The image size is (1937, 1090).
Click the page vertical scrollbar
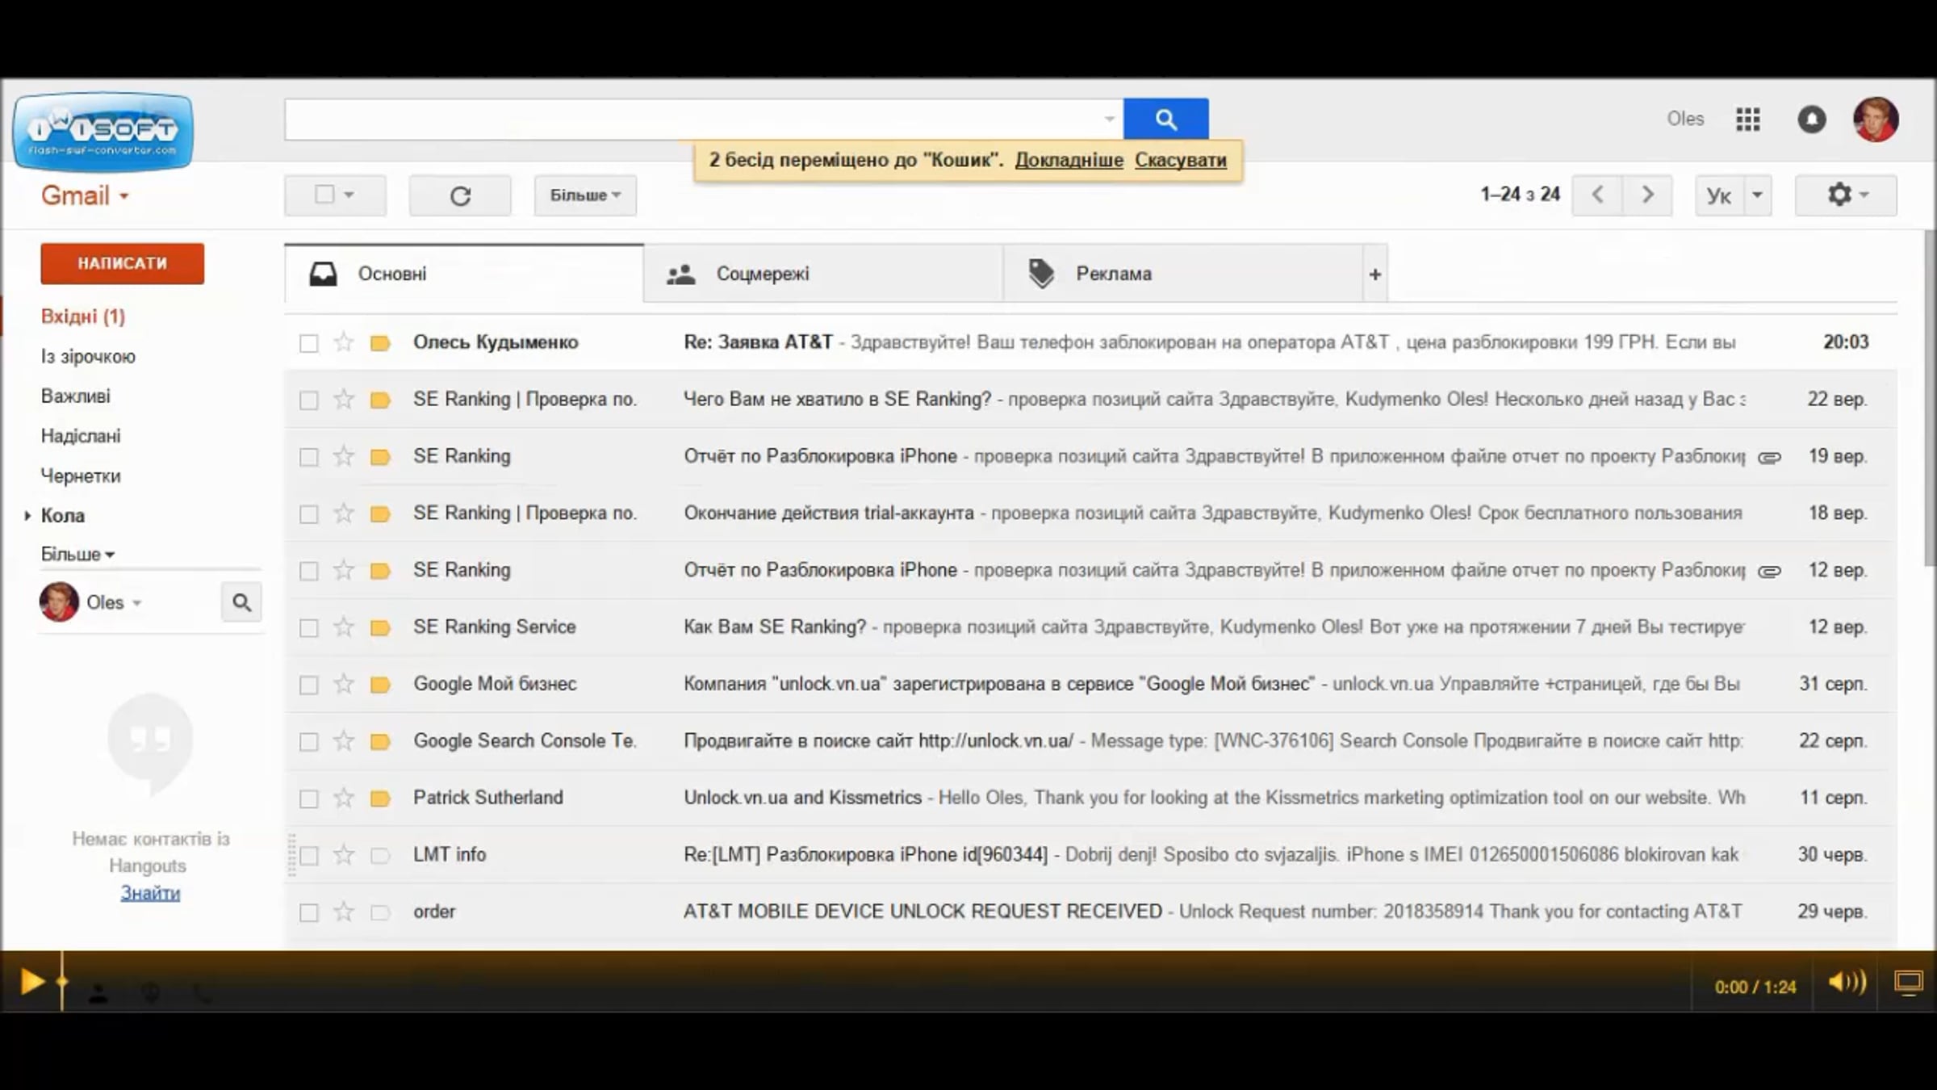click(x=1930, y=399)
